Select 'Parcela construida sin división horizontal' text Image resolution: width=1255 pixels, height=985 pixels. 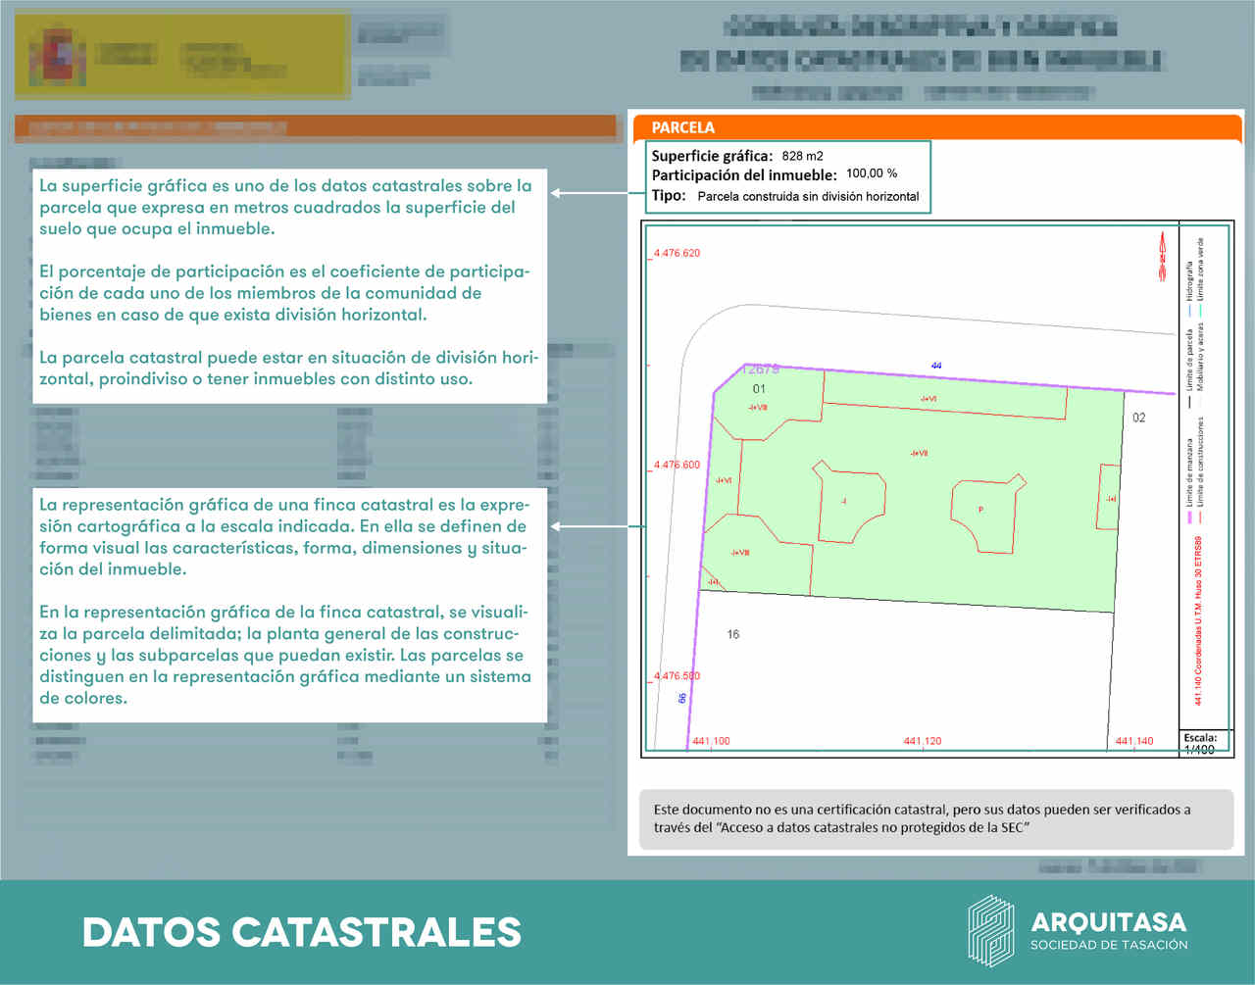pyautogui.click(x=808, y=196)
